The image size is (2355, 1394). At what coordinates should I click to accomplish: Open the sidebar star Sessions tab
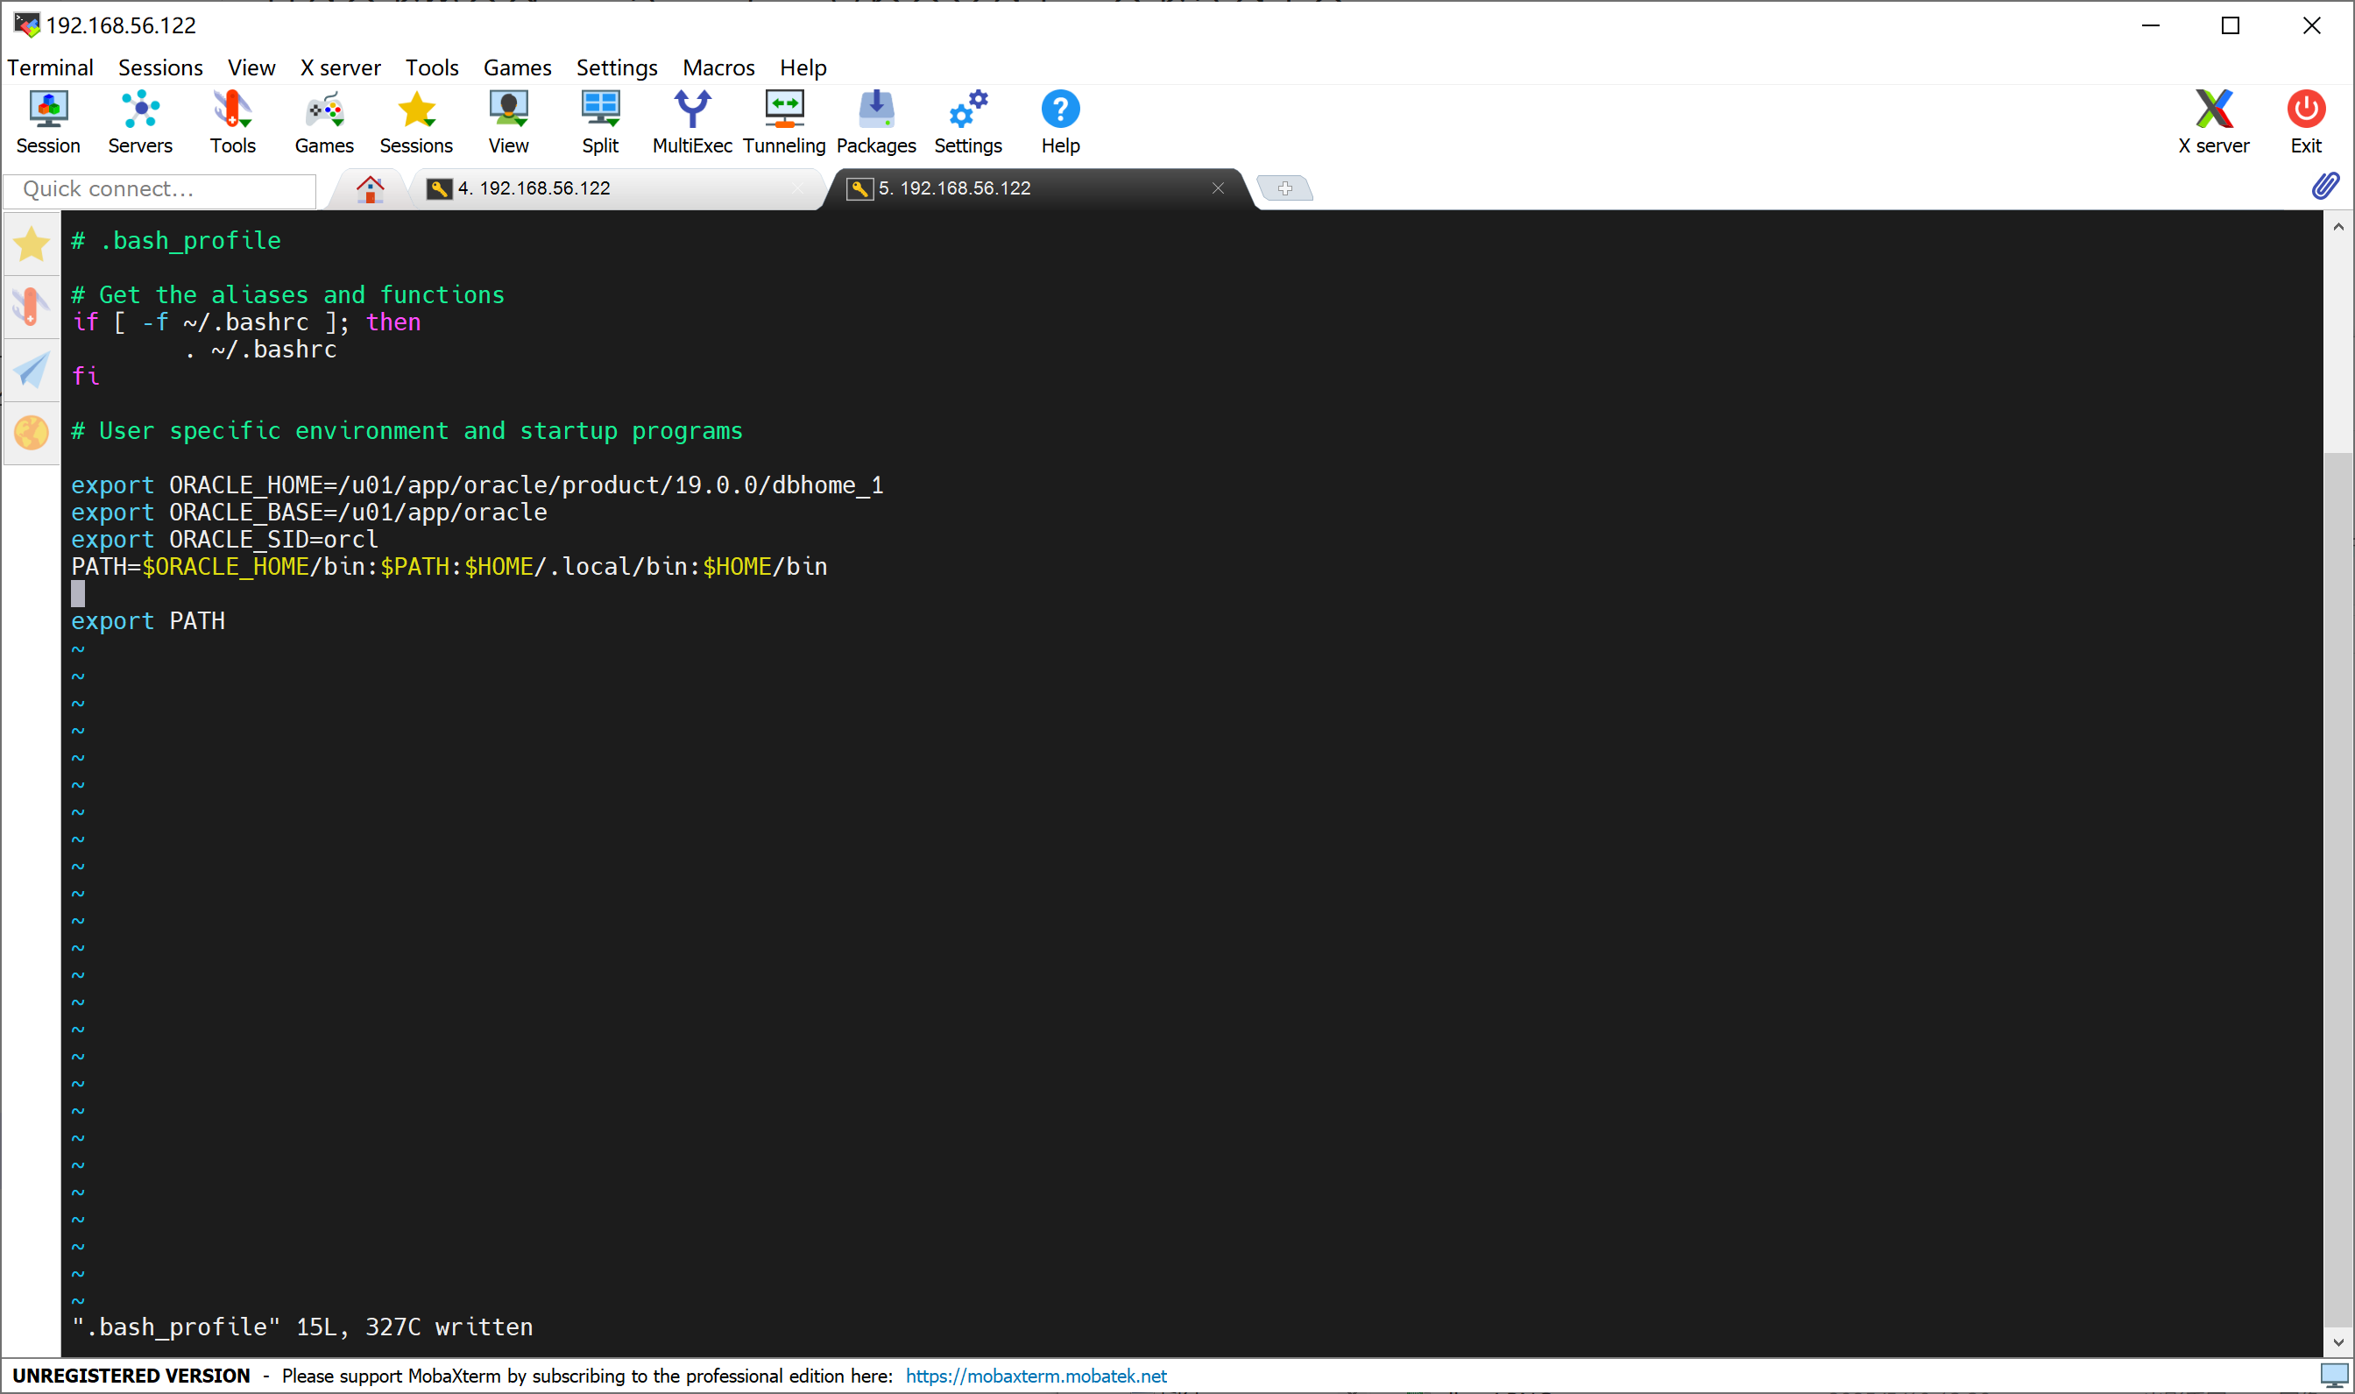point(31,244)
